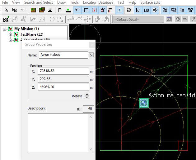The height and width of the screenshot is (160, 196).
Task: Click the dashed rectangle scale icon
Action: tap(60, 19)
